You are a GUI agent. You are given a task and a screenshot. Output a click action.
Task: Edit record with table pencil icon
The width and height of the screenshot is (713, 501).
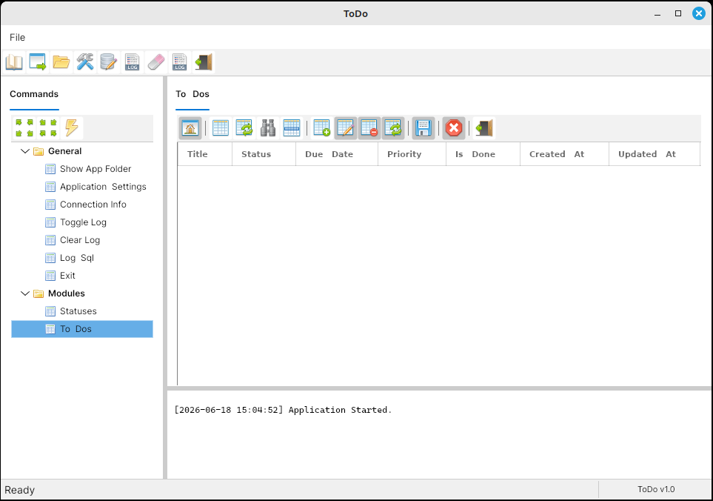(x=346, y=128)
